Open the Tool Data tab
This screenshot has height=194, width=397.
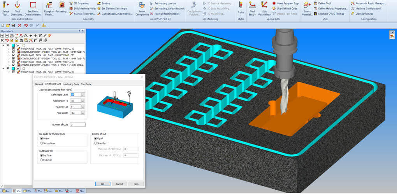pos(86,84)
